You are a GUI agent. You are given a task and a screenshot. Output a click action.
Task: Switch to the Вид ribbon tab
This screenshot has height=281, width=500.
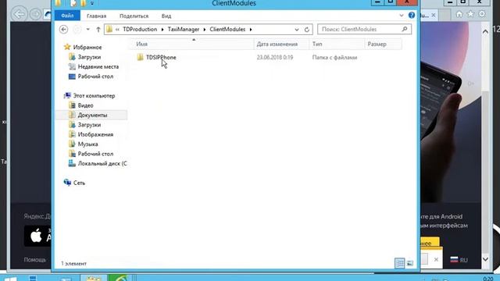(166, 16)
